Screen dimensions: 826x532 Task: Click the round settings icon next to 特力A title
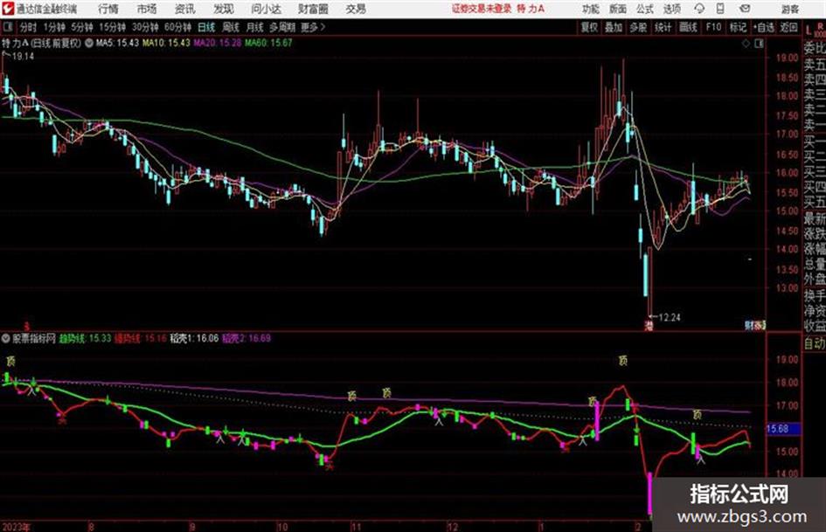[89, 43]
